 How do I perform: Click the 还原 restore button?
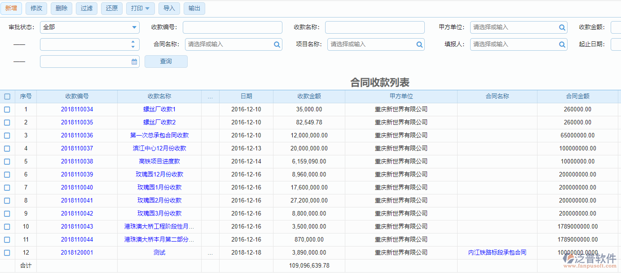click(111, 8)
